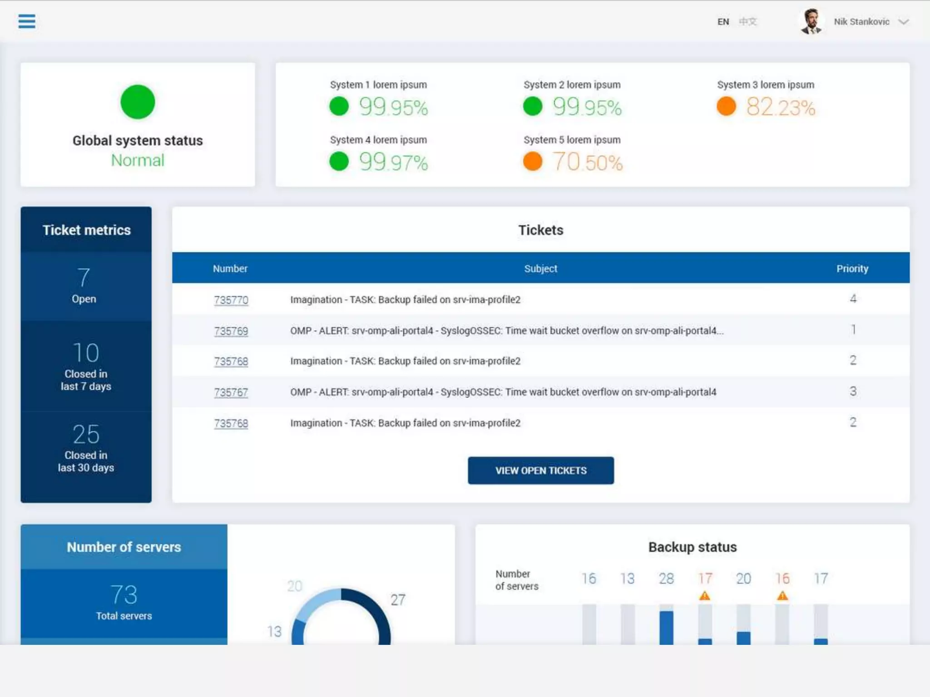The height and width of the screenshot is (697, 930).
Task: Open the hamburger navigation menu
Action: pyautogui.click(x=27, y=21)
